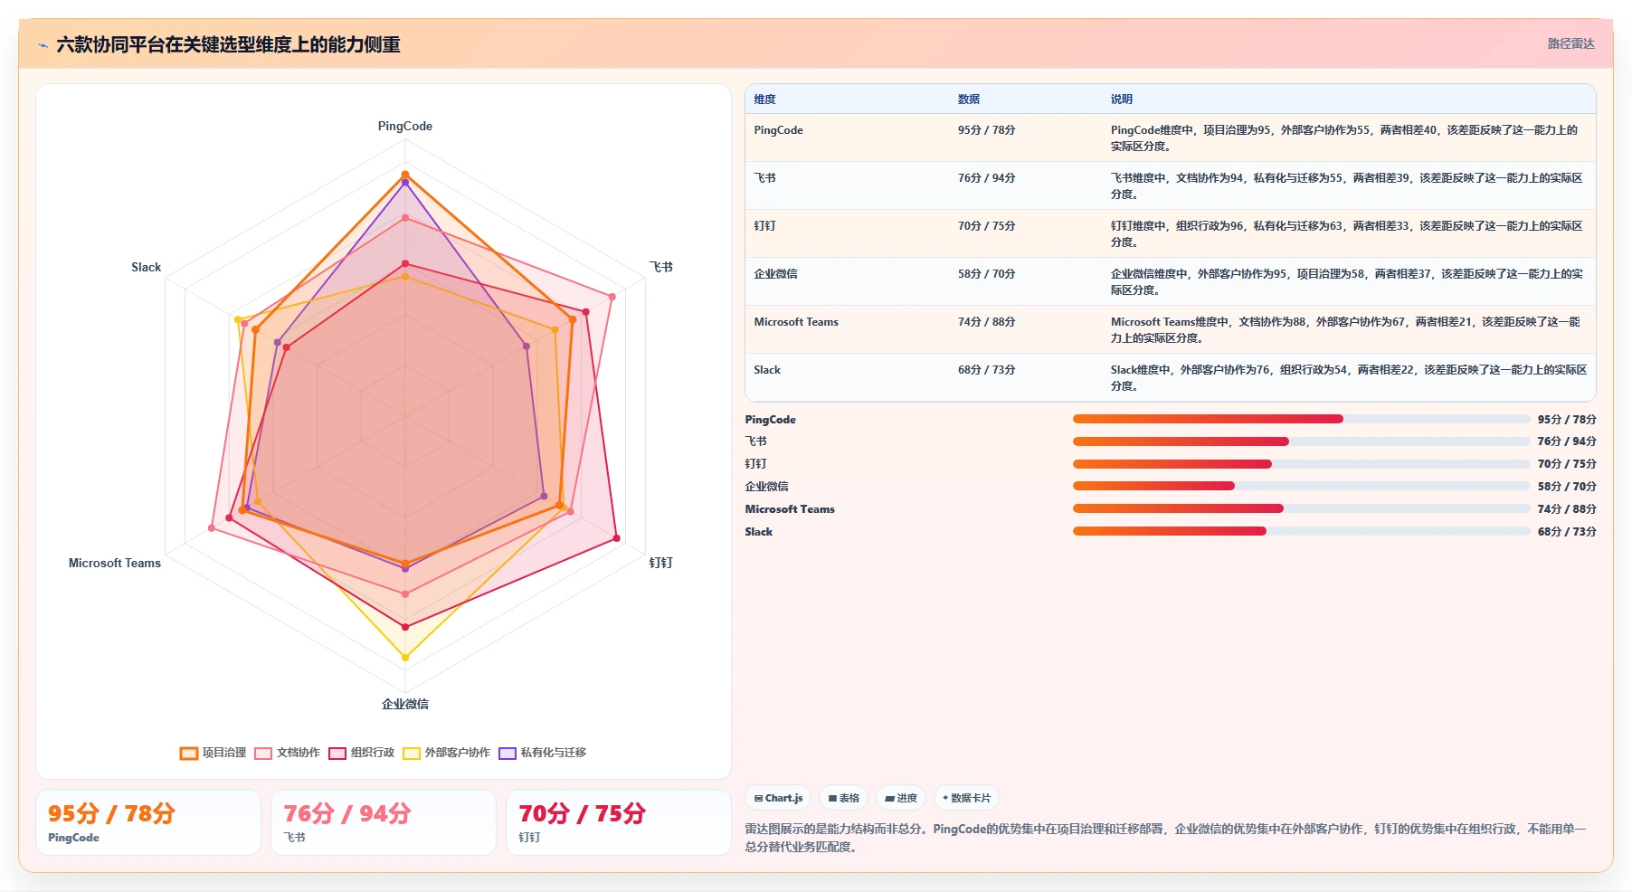Image resolution: width=1632 pixels, height=892 pixels.
Task: Click the Slack axis label on radar
Action: tap(146, 267)
